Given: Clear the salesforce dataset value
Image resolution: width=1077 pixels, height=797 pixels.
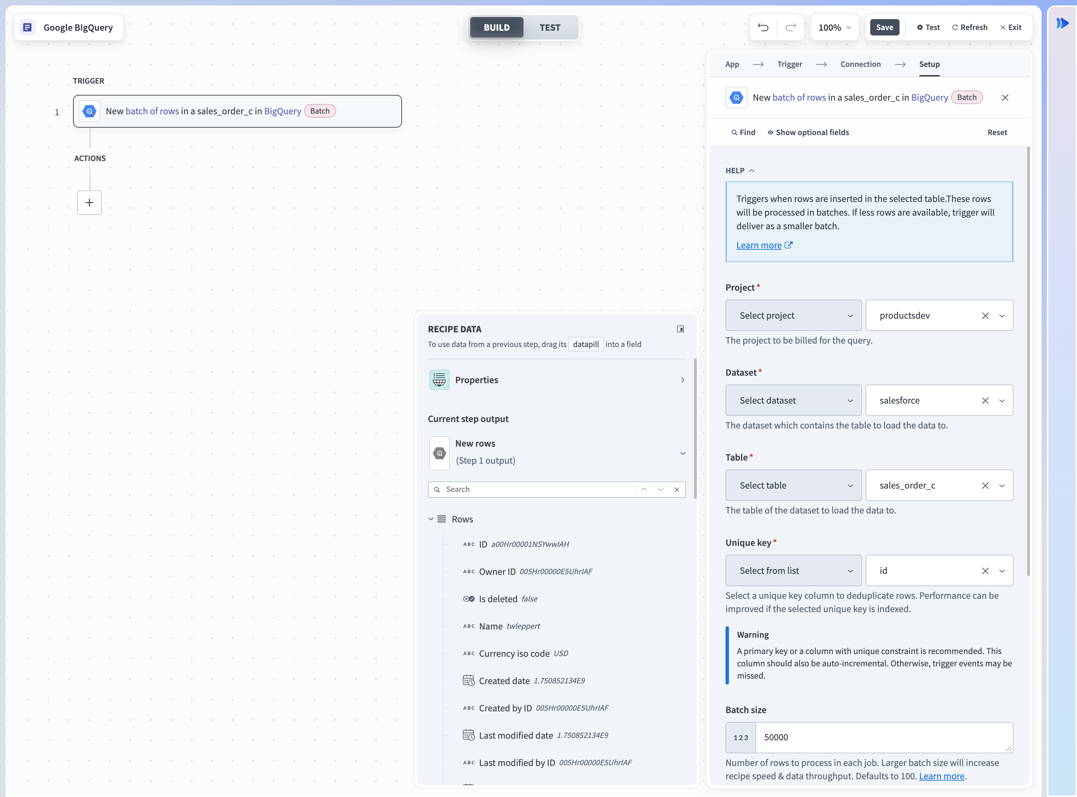Looking at the screenshot, I should (x=985, y=401).
